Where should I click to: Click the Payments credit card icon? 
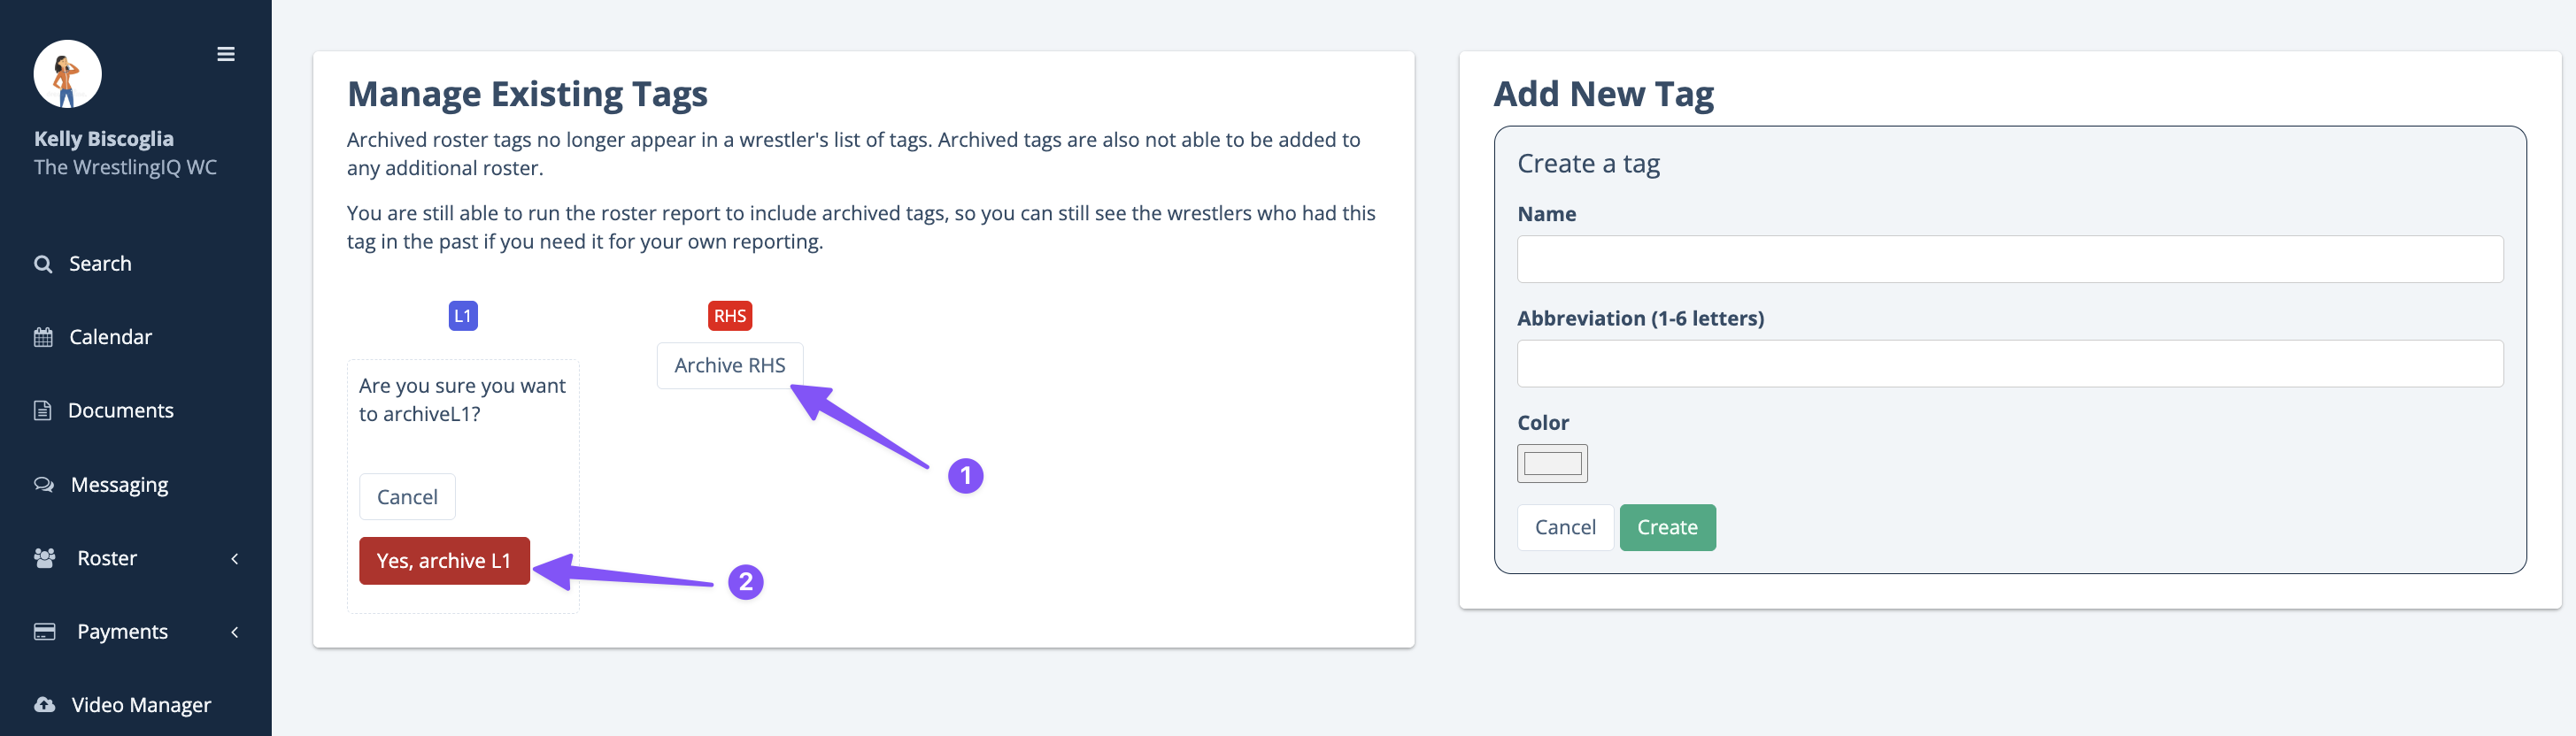45,631
